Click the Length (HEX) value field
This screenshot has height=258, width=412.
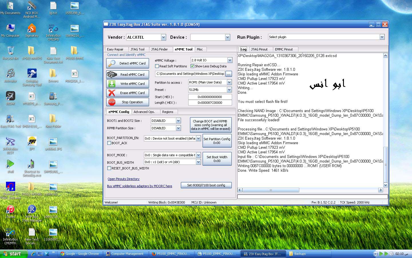pos(210,103)
